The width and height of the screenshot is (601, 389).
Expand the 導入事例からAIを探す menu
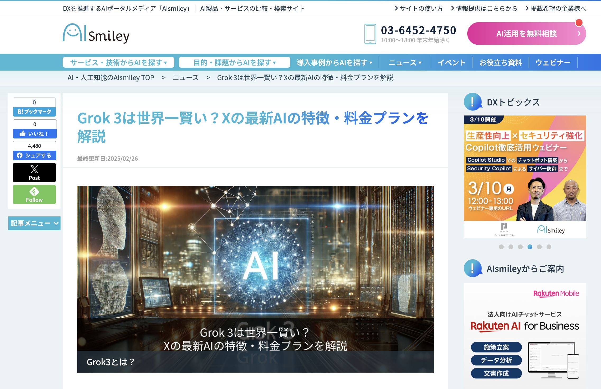coord(334,62)
